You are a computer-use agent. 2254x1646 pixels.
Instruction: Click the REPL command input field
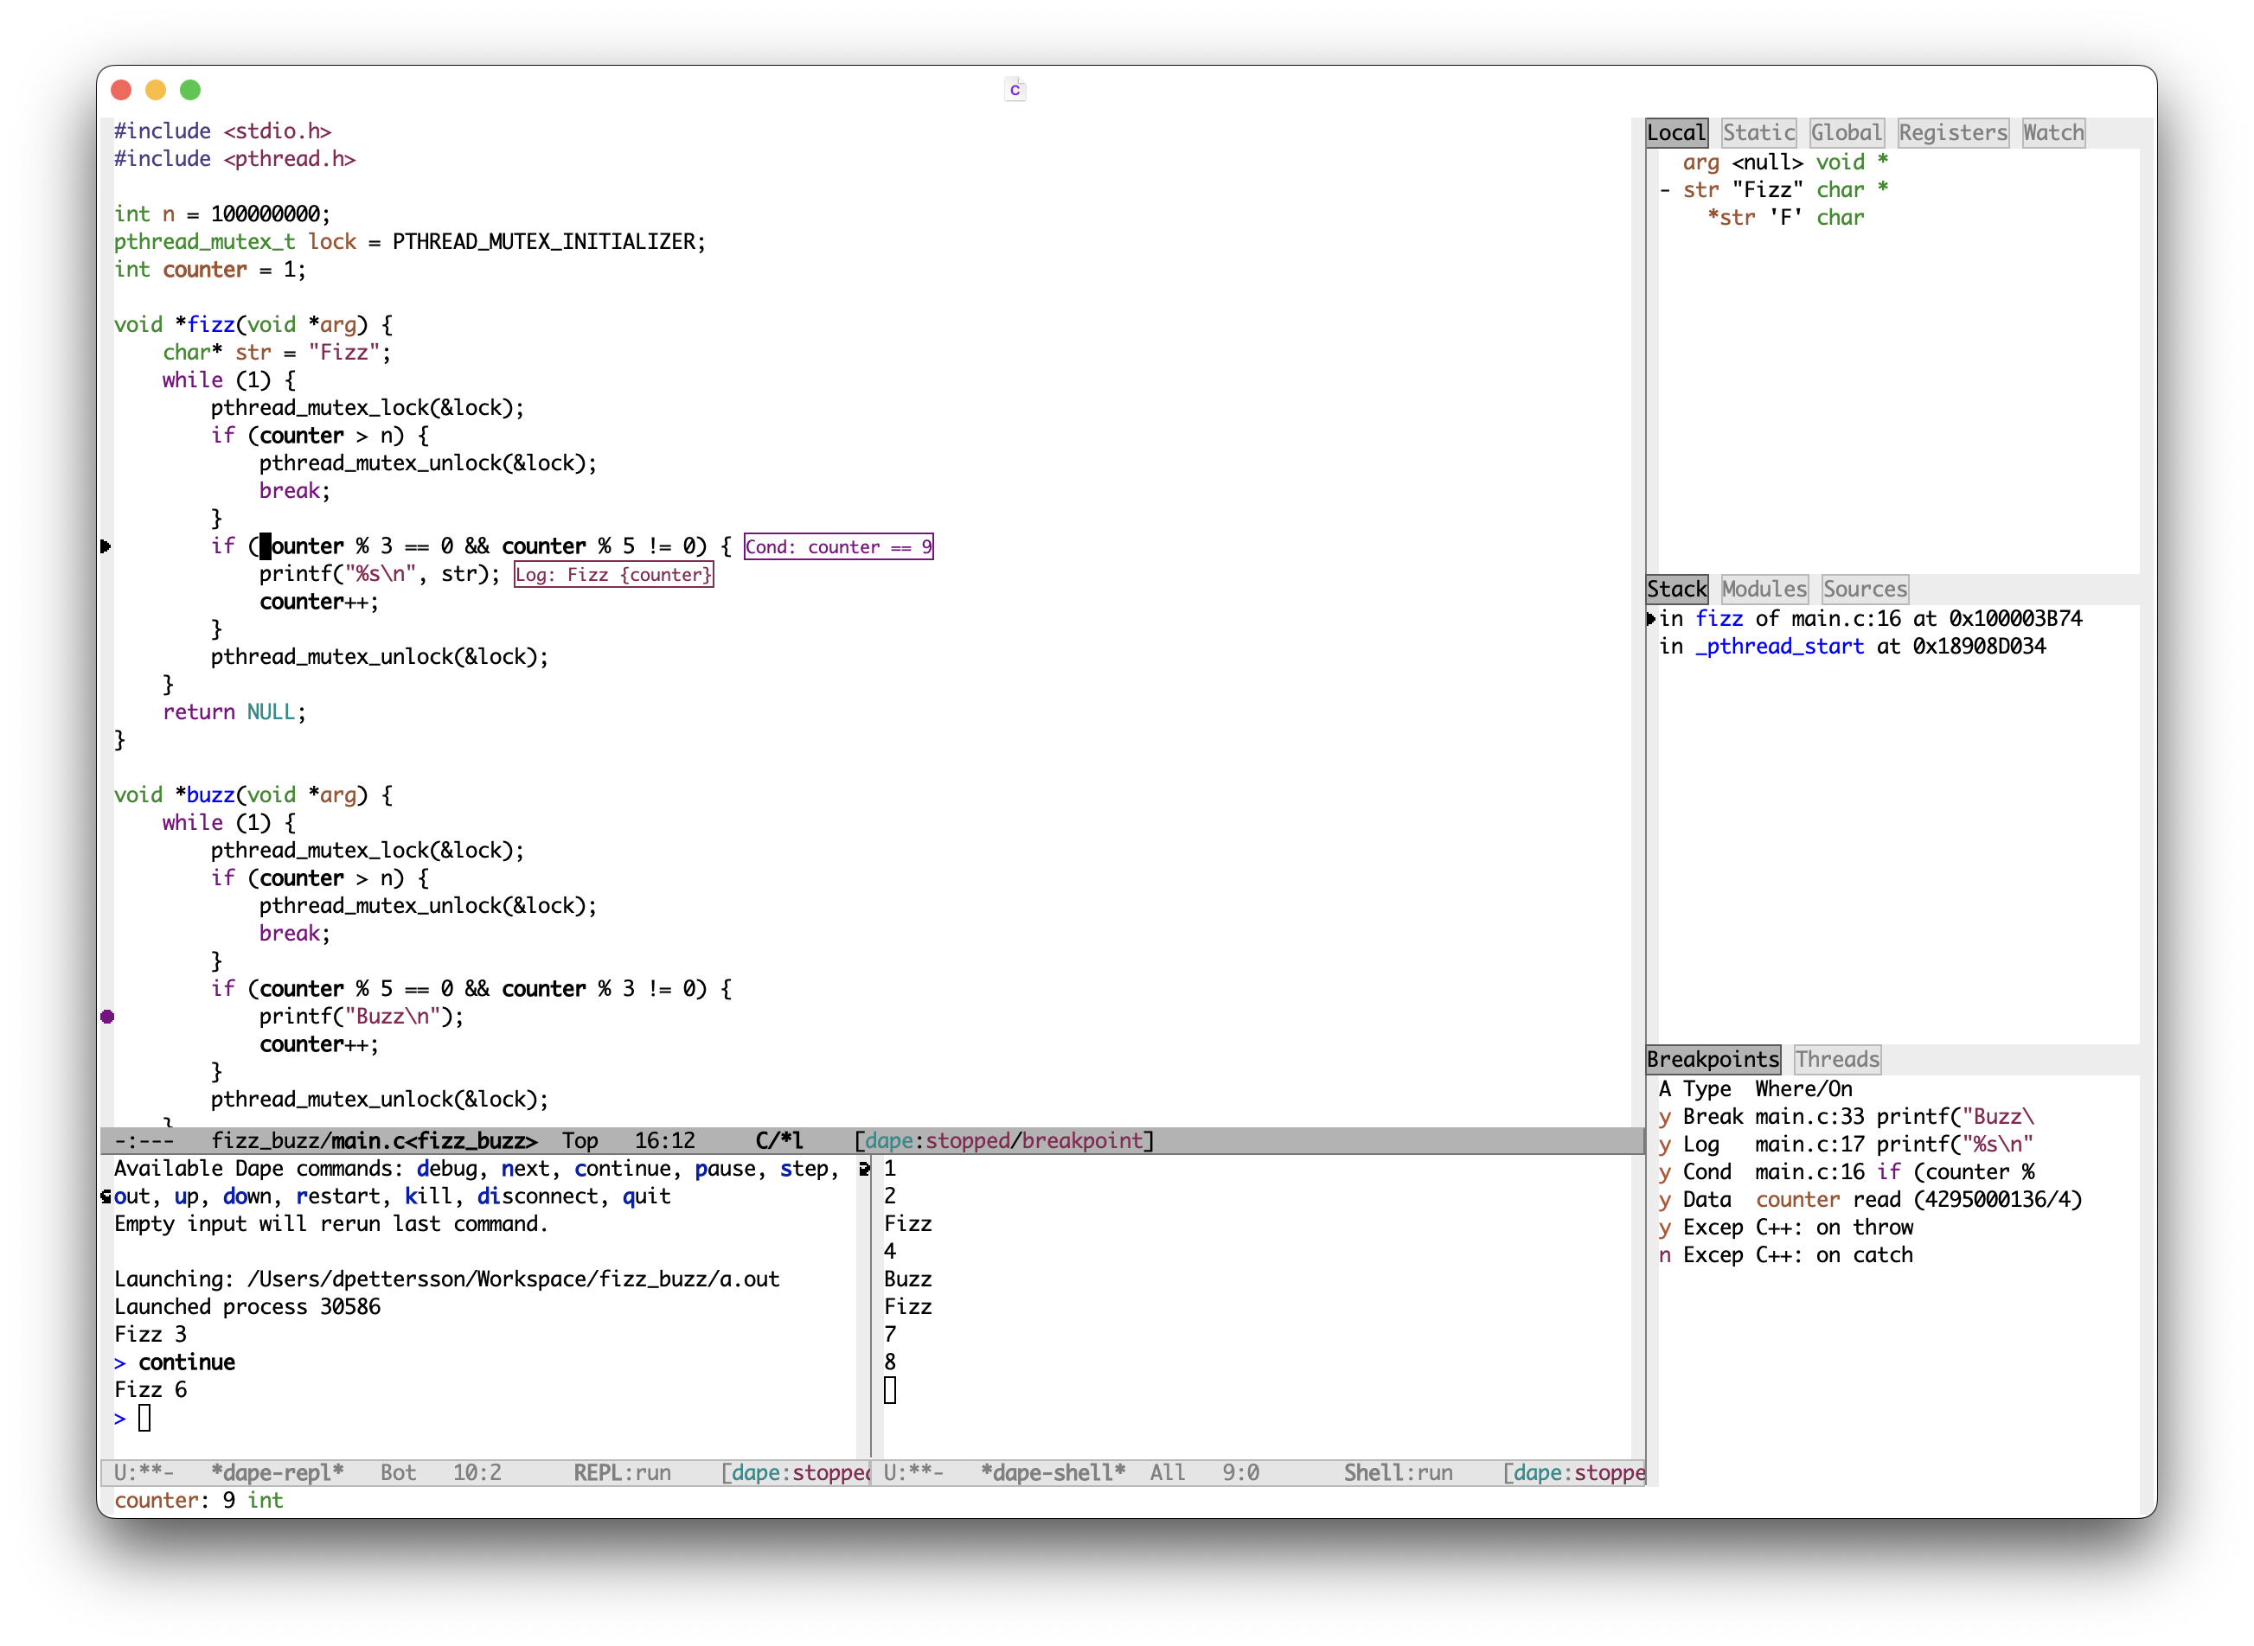point(145,1419)
